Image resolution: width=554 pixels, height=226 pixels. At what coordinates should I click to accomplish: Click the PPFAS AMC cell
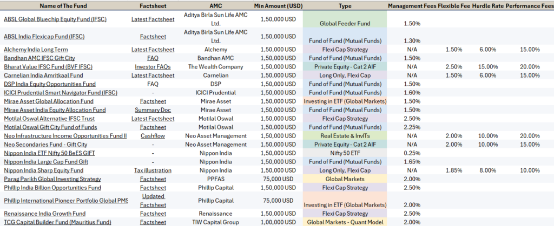coord(215,179)
